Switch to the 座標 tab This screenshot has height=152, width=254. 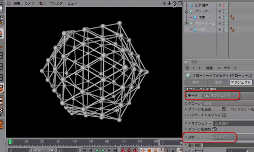219,82
